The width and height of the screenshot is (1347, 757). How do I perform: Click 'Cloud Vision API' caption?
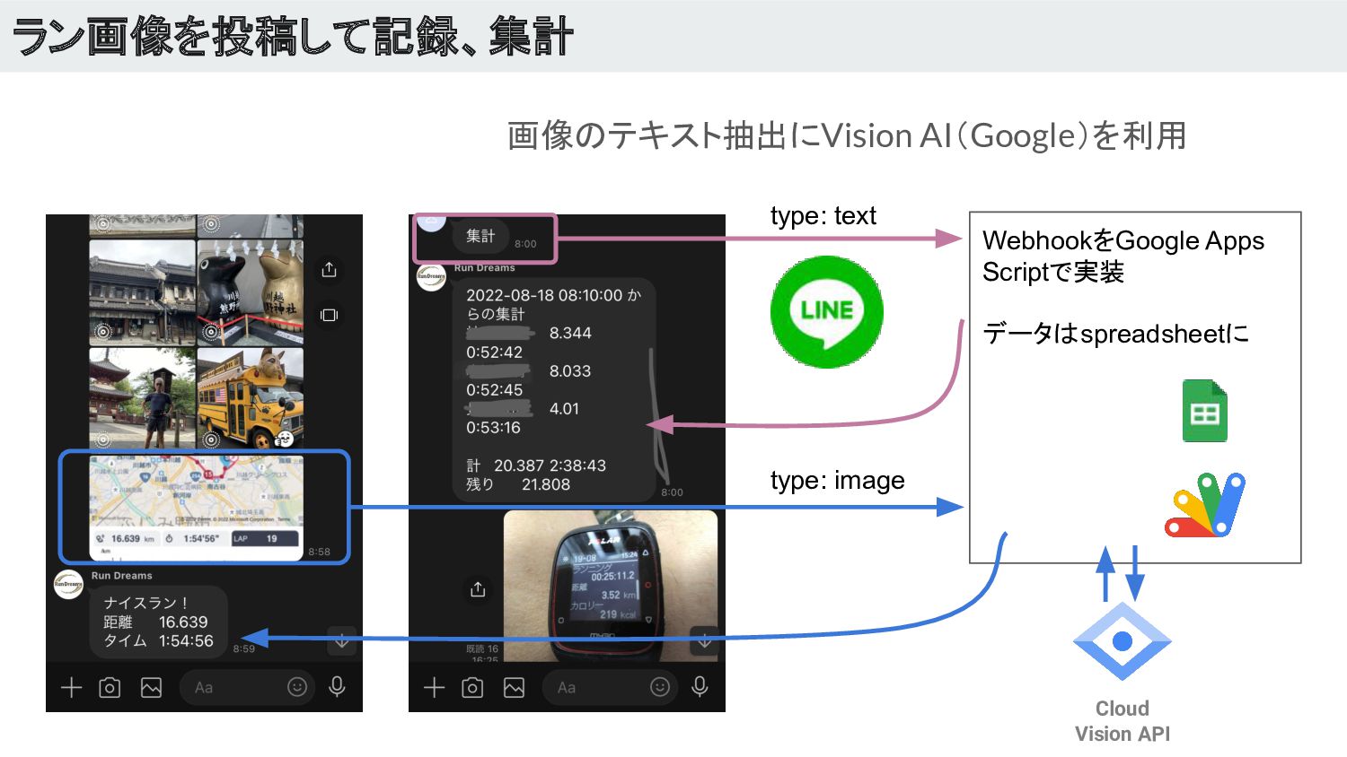click(1122, 721)
